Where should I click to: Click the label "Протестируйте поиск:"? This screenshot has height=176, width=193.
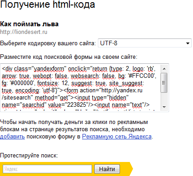coord(29,156)
